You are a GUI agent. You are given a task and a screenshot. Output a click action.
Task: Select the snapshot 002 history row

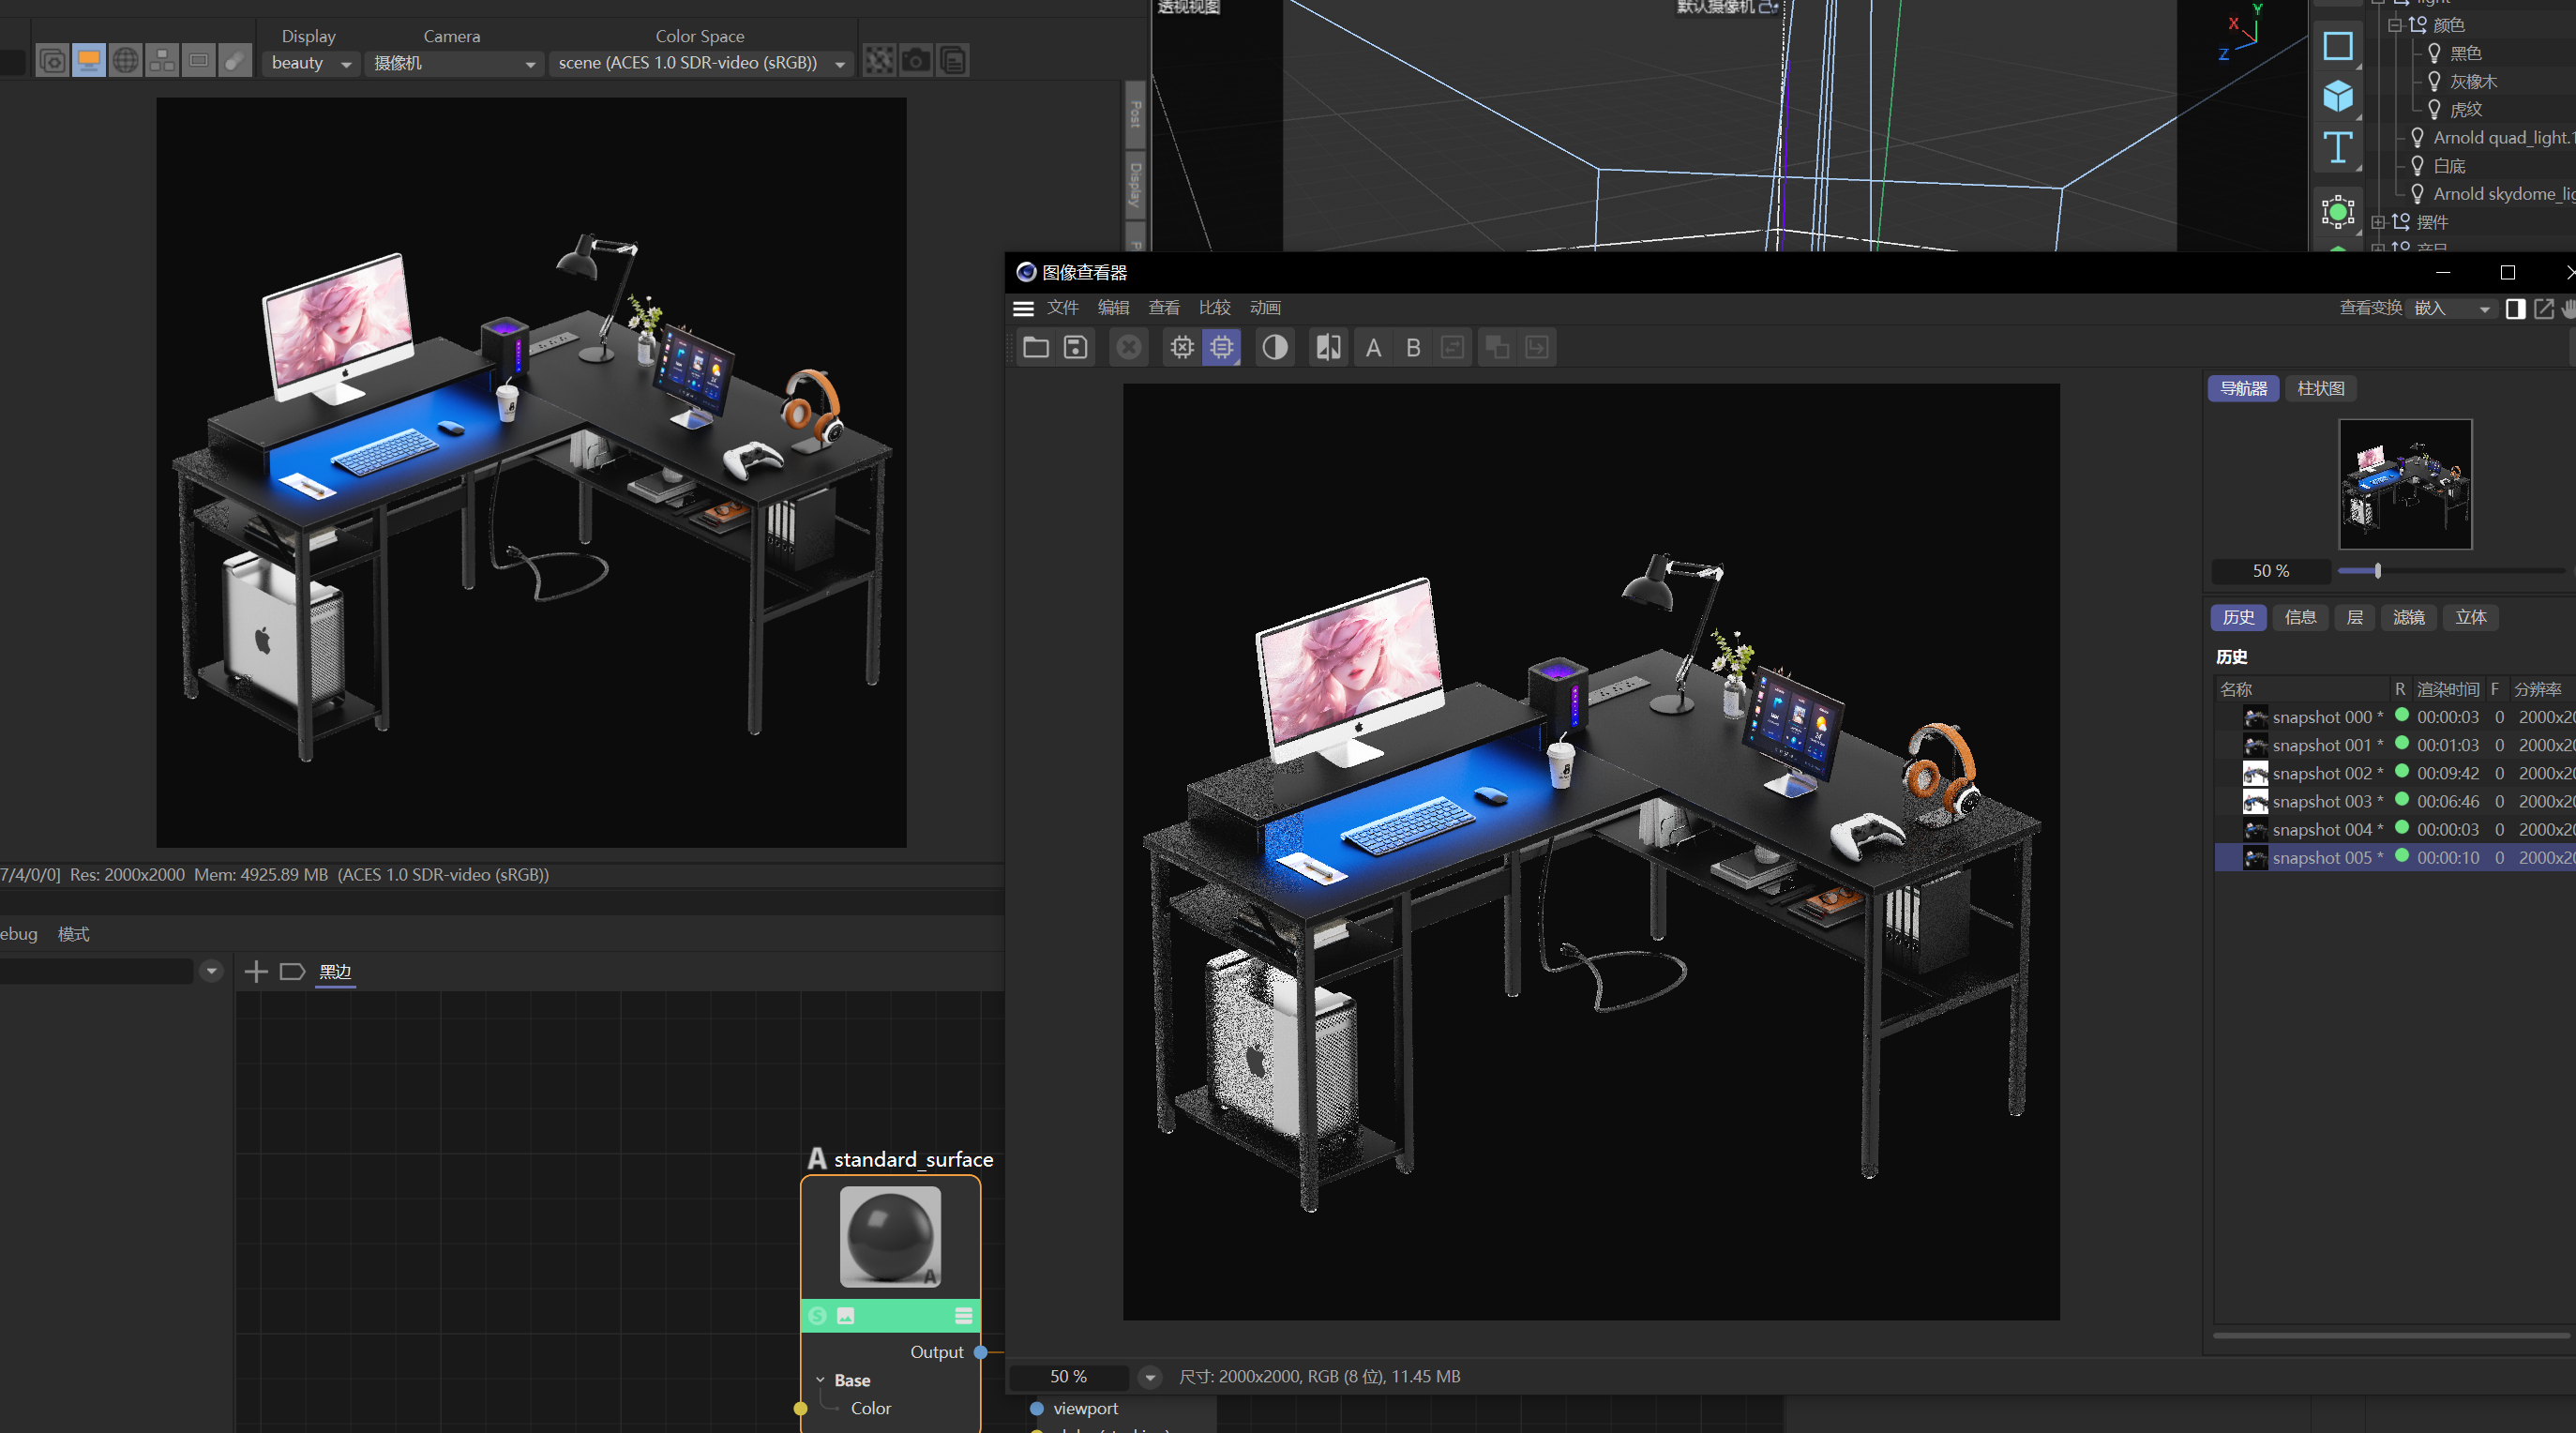(2395, 773)
